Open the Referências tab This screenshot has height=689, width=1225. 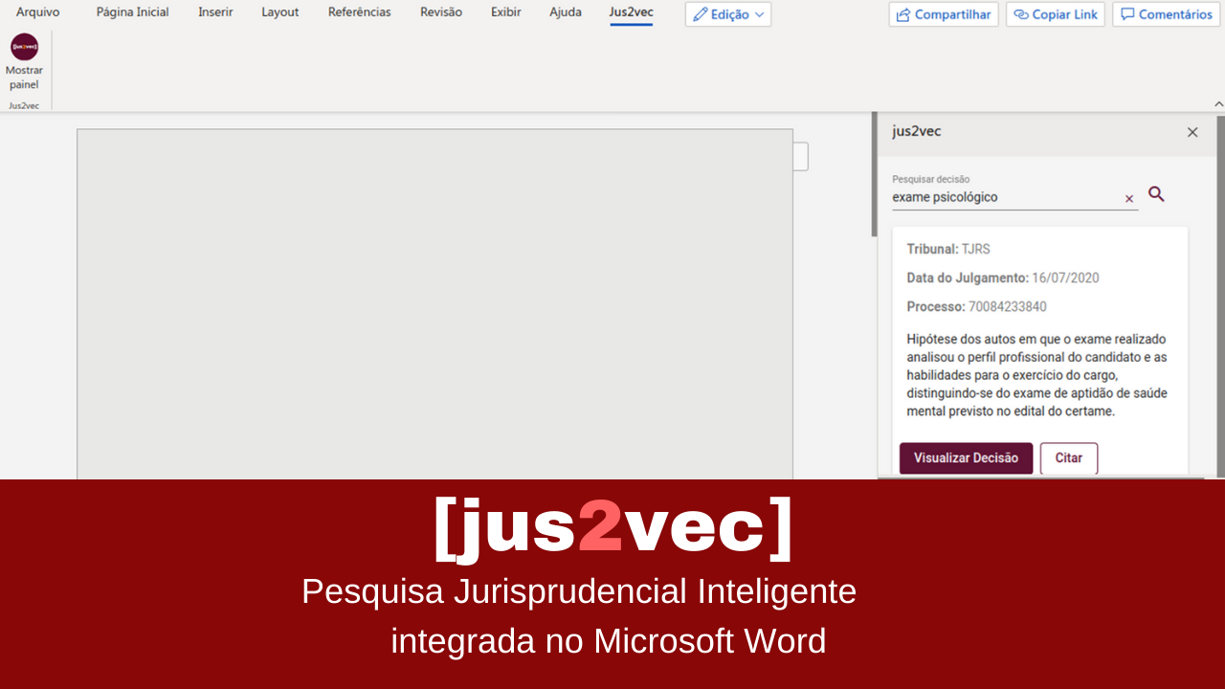click(360, 12)
